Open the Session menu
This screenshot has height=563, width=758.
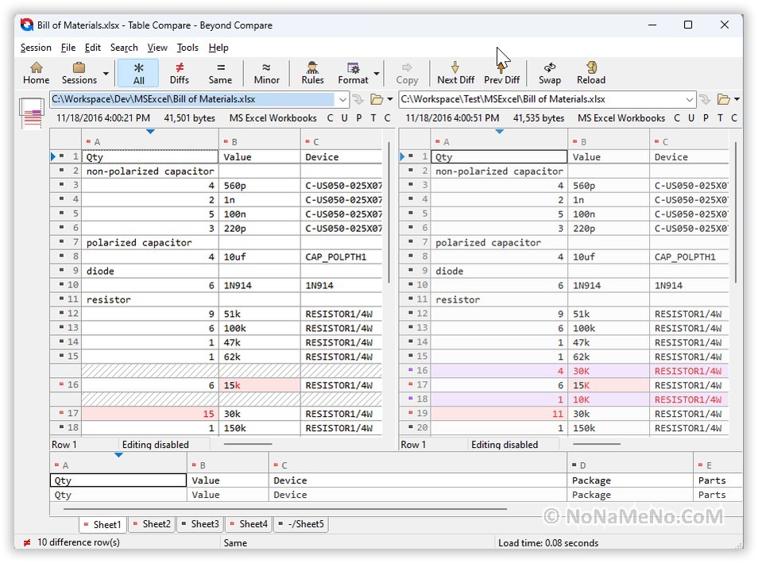36,48
